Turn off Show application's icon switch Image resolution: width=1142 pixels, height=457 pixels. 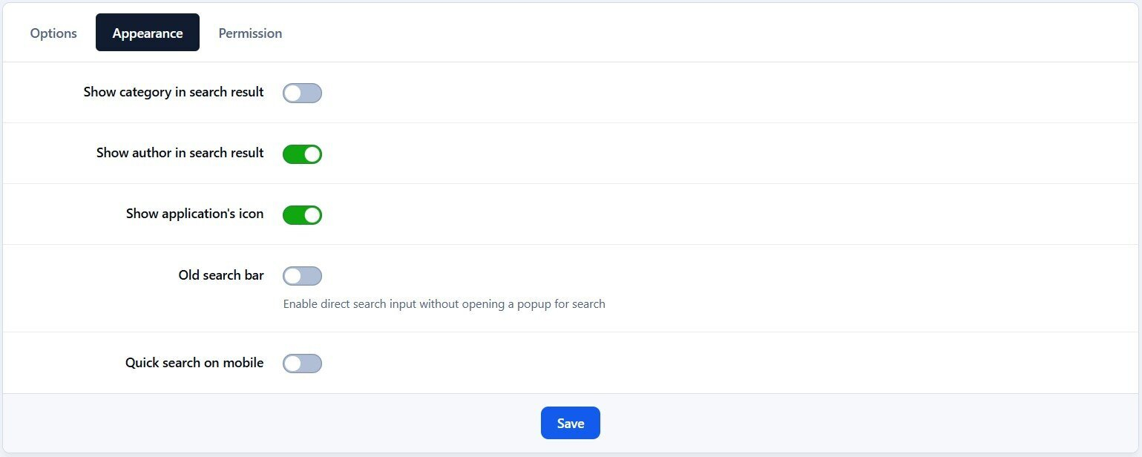point(302,214)
